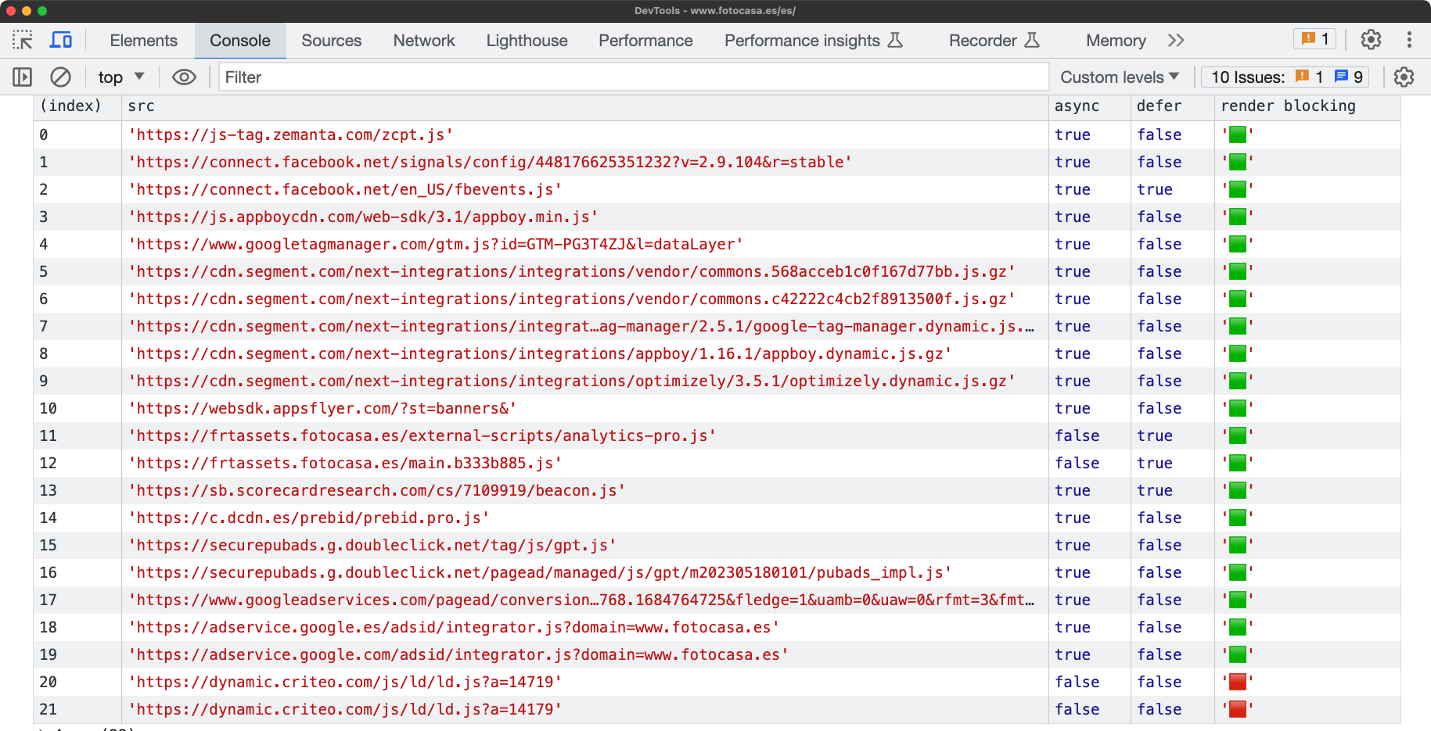Click the green render blocking square for row 0

tap(1237, 134)
